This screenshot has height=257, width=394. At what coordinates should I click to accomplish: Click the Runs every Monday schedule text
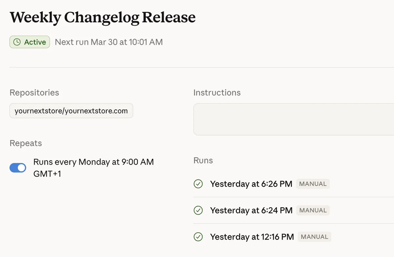click(x=94, y=168)
